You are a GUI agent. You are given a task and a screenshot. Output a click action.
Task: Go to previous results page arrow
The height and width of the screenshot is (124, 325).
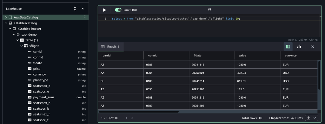[127, 118]
